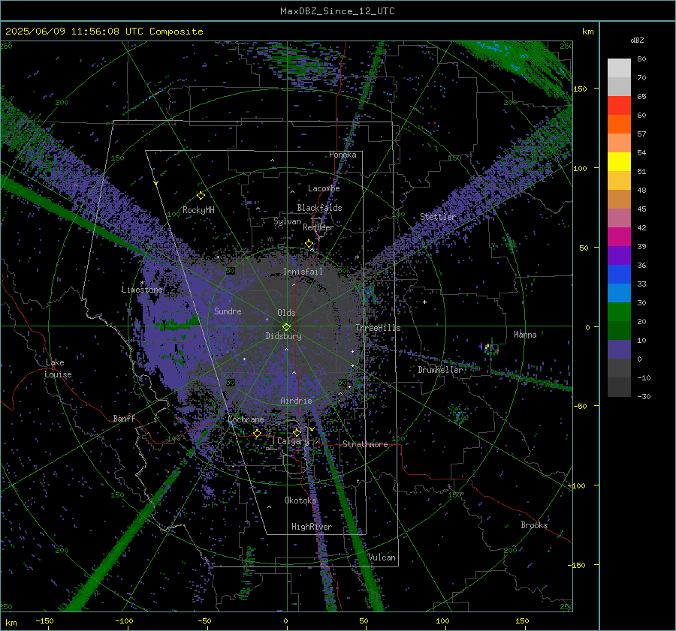Click the Didsbury town label

283,336
